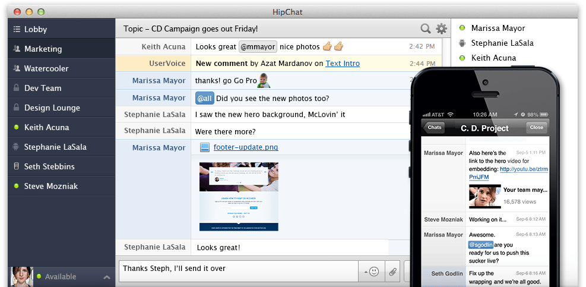Open the emoticon picker dropdown arrow
The width and height of the screenshot is (586, 287).
tap(366, 272)
